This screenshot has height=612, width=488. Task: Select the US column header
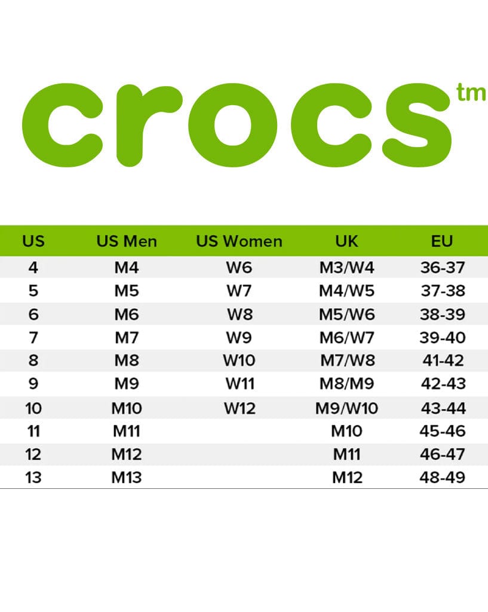coord(33,241)
